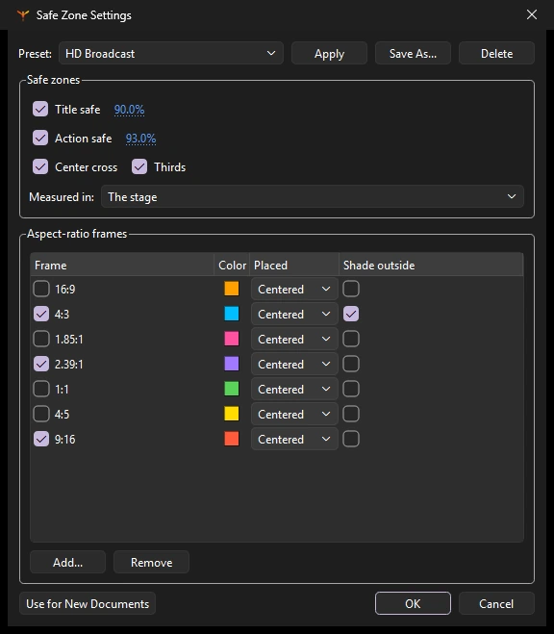Uncheck the 2.39:1 frame checkbox

coord(41,364)
